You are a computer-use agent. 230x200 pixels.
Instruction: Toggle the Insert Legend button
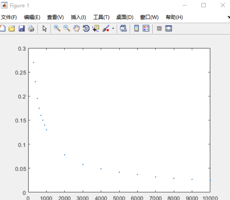pyautogui.click(x=146, y=29)
